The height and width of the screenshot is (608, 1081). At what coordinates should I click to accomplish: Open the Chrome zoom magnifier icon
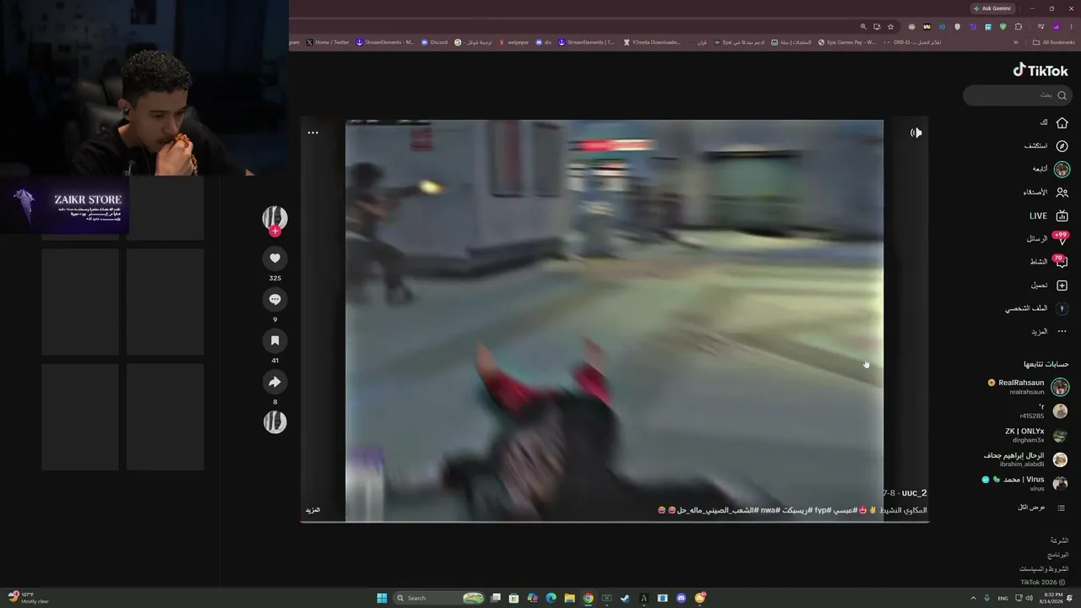pos(863,27)
